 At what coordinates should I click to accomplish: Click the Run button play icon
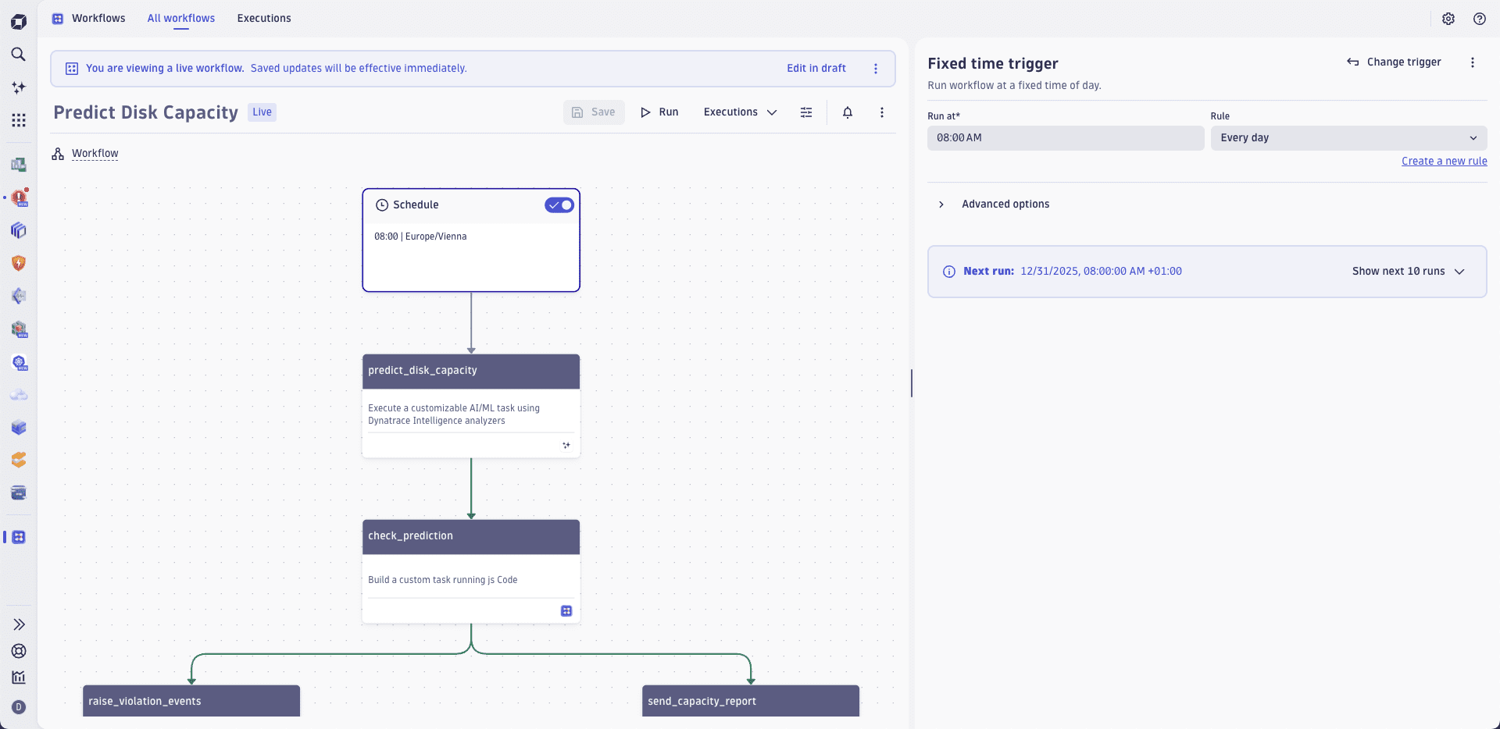(x=645, y=112)
